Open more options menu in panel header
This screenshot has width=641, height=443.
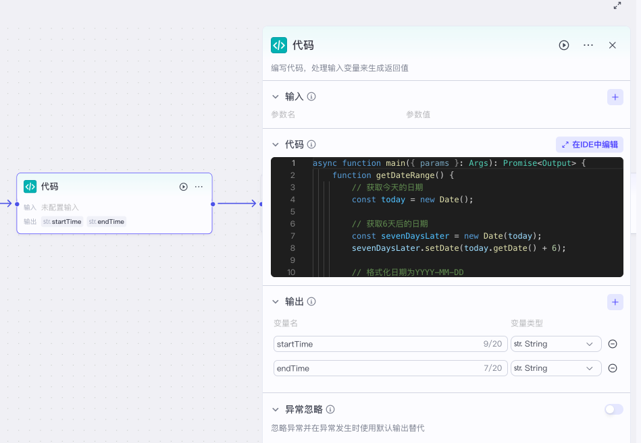[x=588, y=45]
